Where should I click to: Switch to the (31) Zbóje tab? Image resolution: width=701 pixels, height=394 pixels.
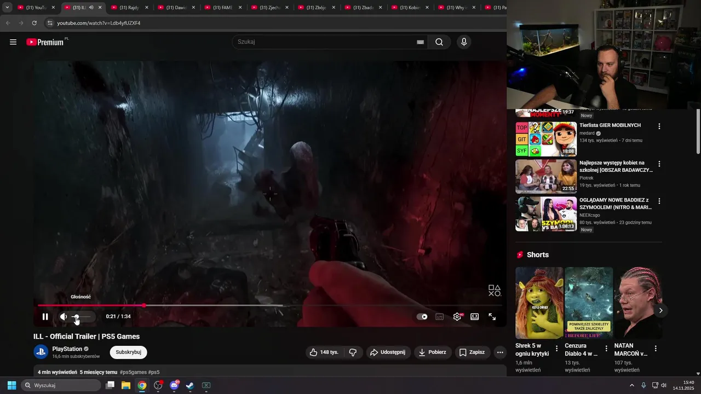coord(317,8)
